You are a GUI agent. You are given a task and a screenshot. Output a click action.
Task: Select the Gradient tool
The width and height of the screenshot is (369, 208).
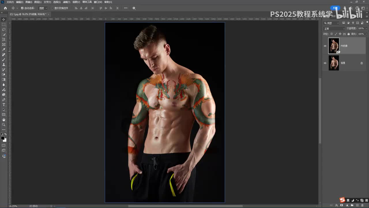[x=4, y=79]
